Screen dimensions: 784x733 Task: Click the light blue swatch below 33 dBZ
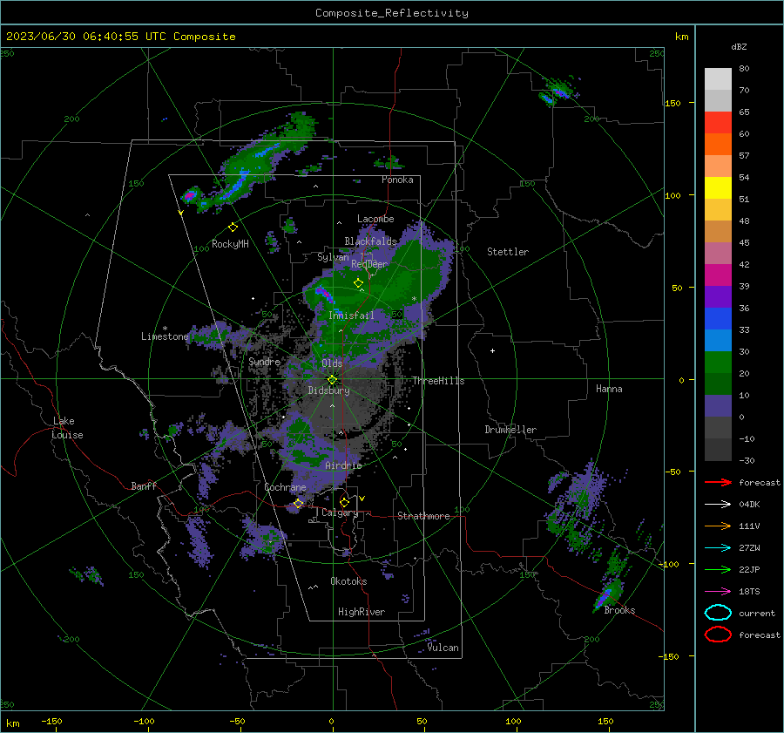pos(718,340)
